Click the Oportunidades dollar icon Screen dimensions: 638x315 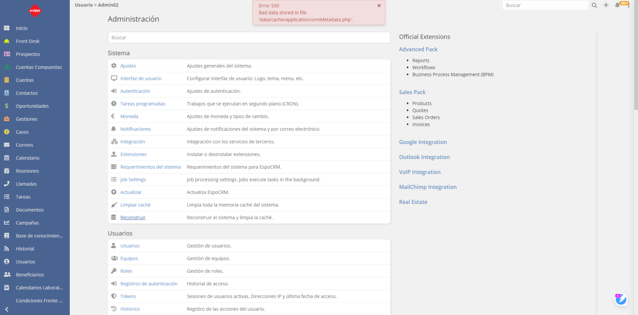tap(7, 106)
